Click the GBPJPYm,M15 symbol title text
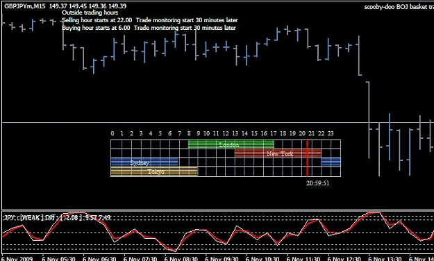434x261 pixels. (24, 6)
